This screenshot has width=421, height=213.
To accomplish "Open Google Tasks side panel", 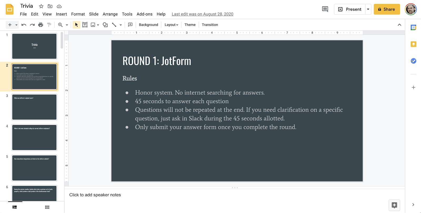I will pos(413,61).
